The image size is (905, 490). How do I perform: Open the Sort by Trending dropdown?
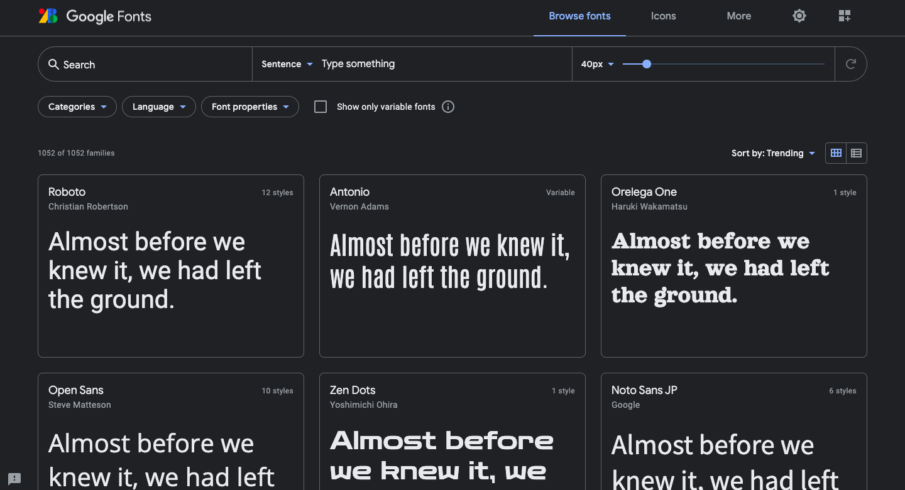pyautogui.click(x=773, y=153)
